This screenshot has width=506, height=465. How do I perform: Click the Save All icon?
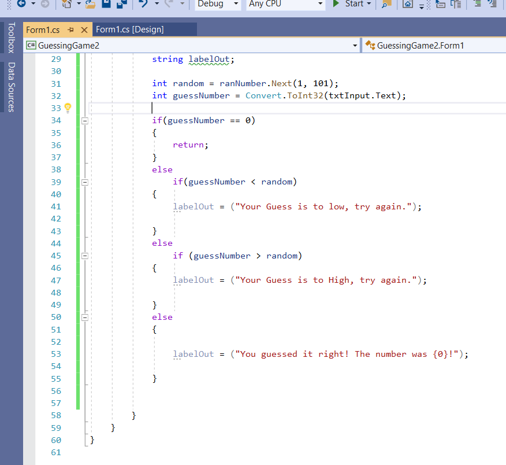(x=122, y=3)
